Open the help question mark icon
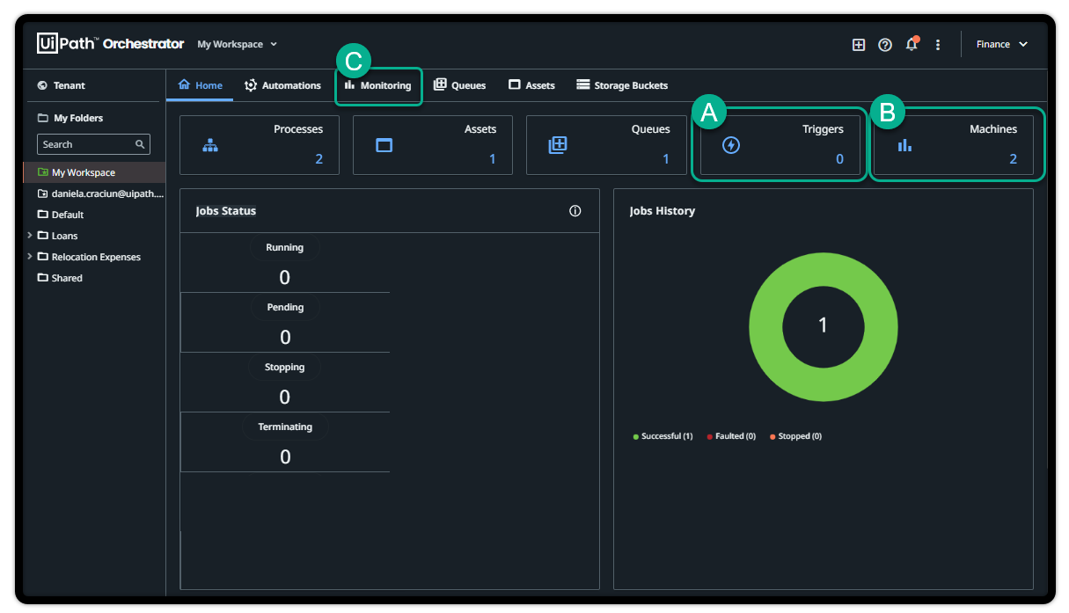Screen dimensions: 1069x613 click(x=885, y=45)
